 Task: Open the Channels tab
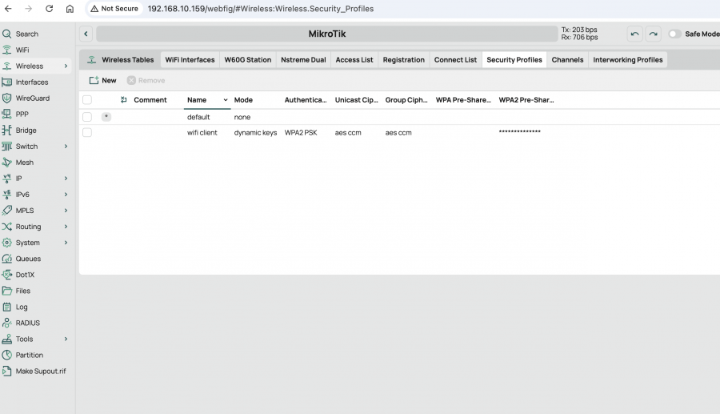point(567,60)
